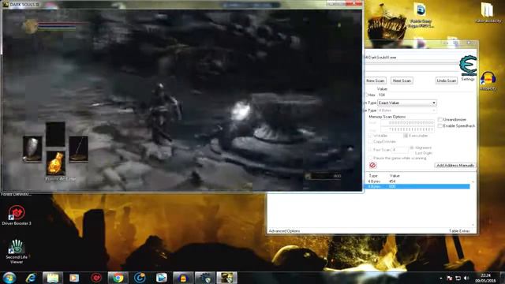Open Table Extras in Cheat Engine
Screen dimensions: 505x284
(459, 231)
